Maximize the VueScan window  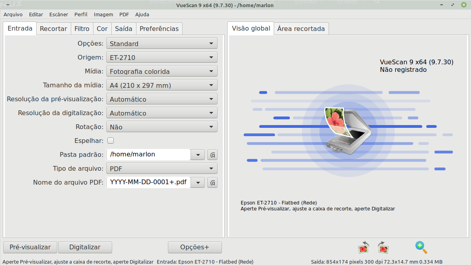pyautogui.click(x=453, y=5)
